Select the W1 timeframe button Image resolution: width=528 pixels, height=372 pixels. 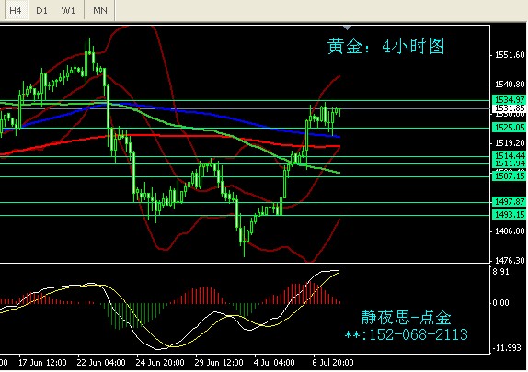coord(68,10)
